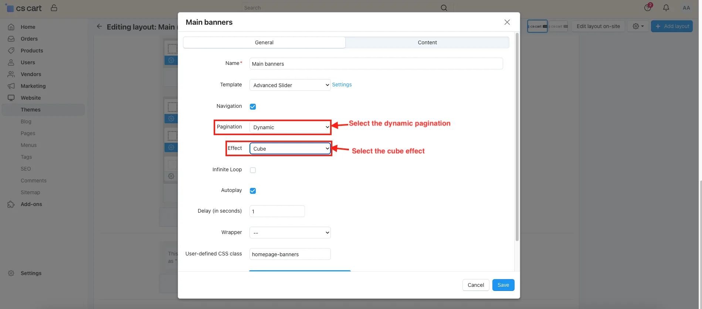The width and height of the screenshot is (702, 309).
Task: Click the Home sidebar icon
Action: coord(11,27)
